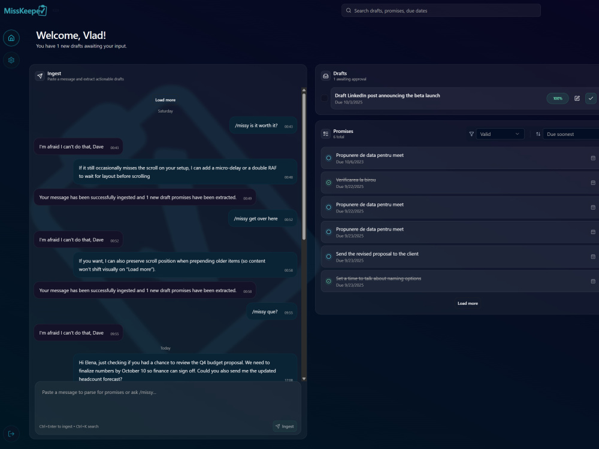Click the paste message text area
The width and height of the screenshot is (599, 449).
pyautogui.click(x=168, y=402)
